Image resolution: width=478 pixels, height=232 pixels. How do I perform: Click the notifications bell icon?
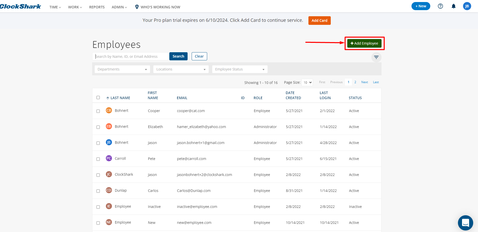tap(453, 6)
